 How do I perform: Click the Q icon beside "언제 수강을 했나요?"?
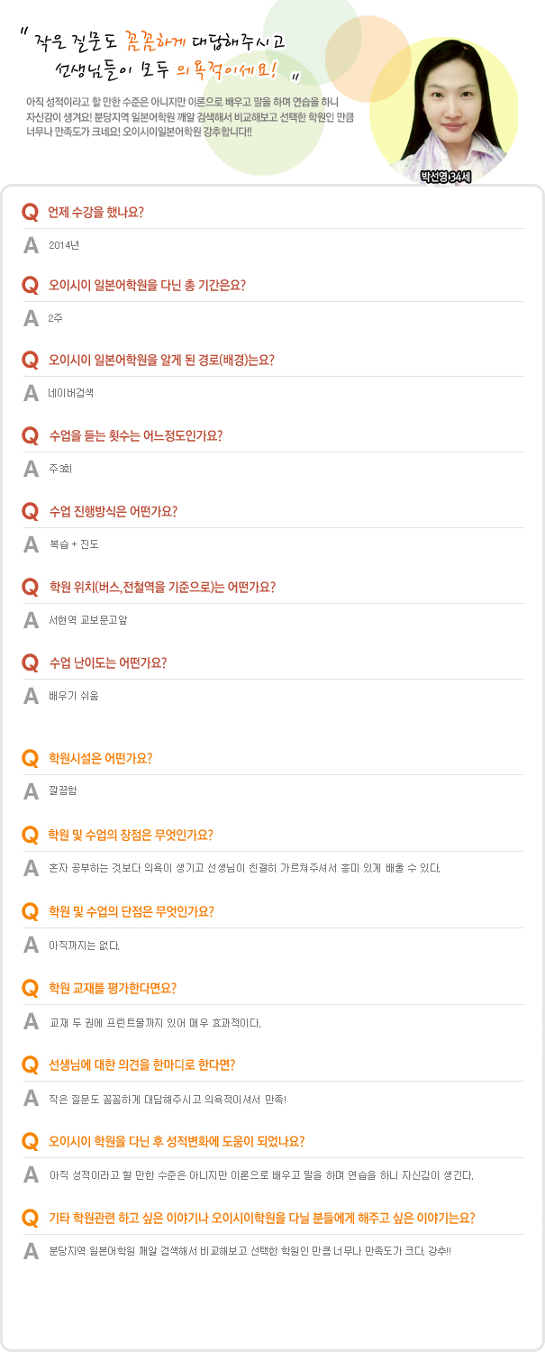pyautogui.click(x=30, y=212)
